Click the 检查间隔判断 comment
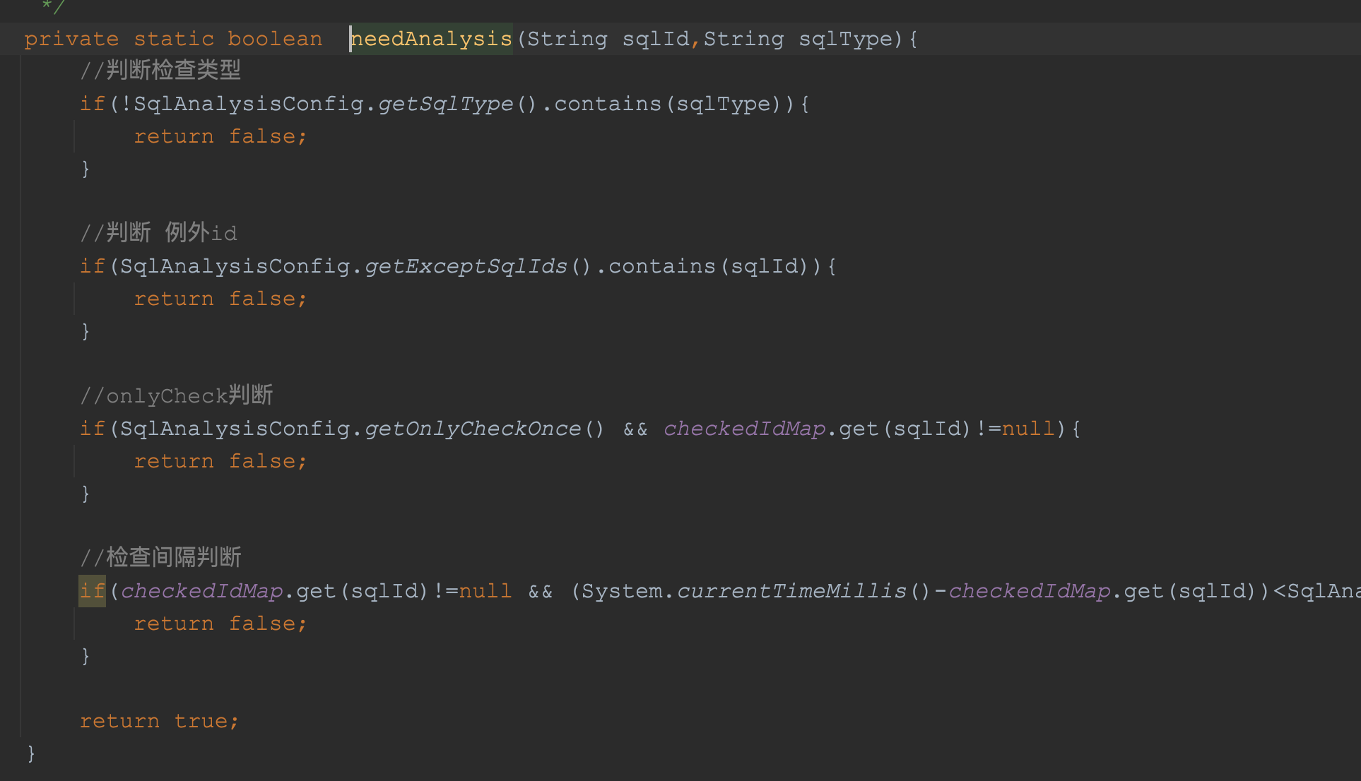This screenshot has height=781, width=1361. 161,558
